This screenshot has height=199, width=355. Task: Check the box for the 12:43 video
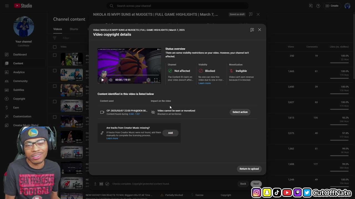point(55,55)
